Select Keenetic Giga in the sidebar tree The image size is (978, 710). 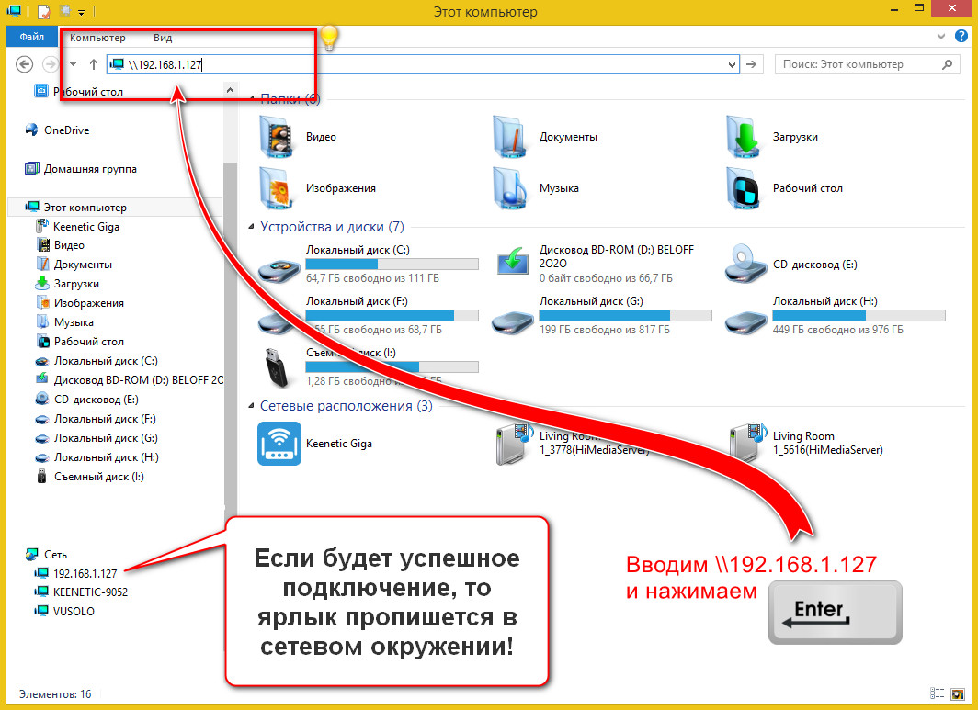(x=78, y=226)
